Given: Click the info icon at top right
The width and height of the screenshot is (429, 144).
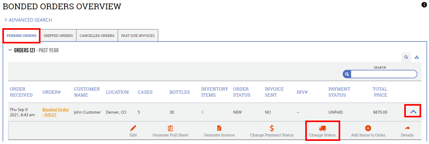Looking at the screenshot, I should [424, 5].
